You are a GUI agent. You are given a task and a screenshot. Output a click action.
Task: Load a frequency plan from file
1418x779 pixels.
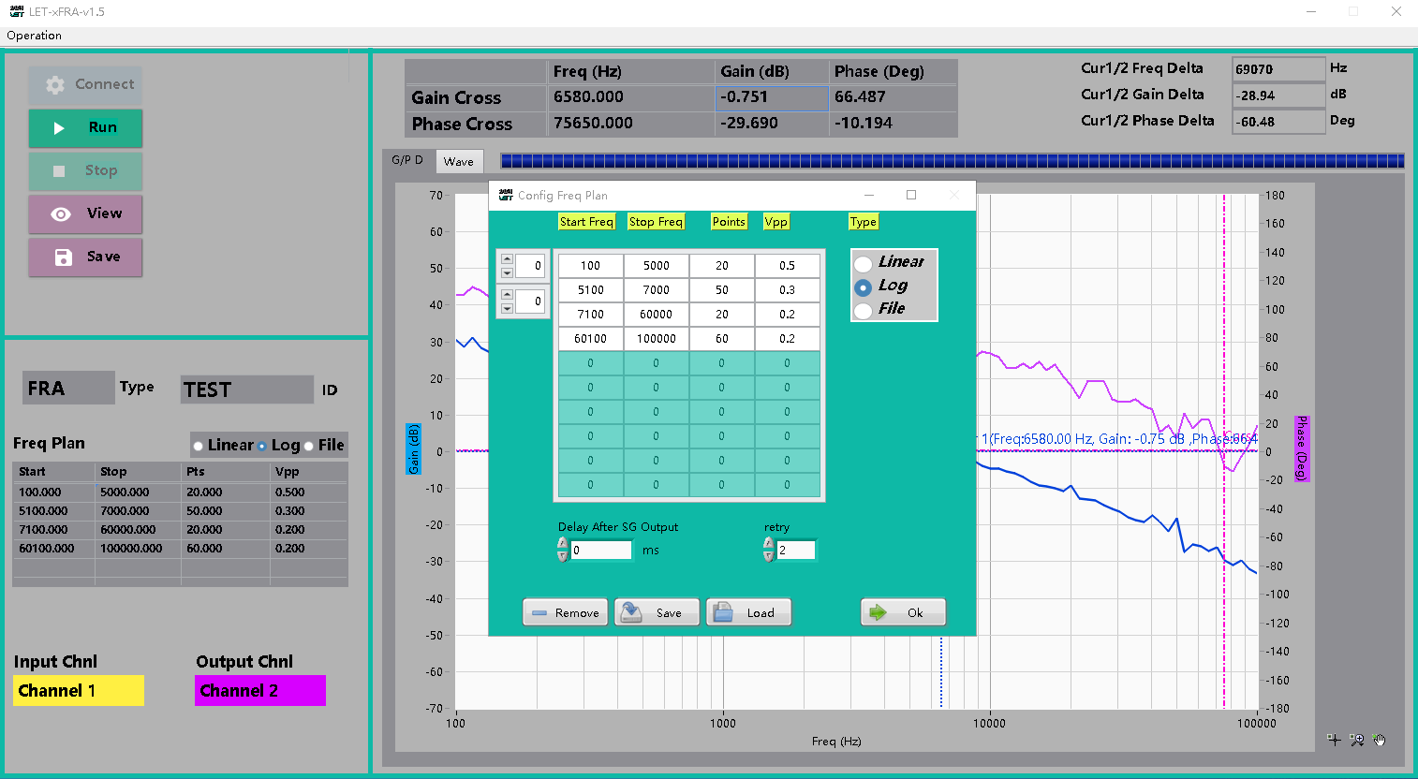pyautogui.click(x=747, y=612)
